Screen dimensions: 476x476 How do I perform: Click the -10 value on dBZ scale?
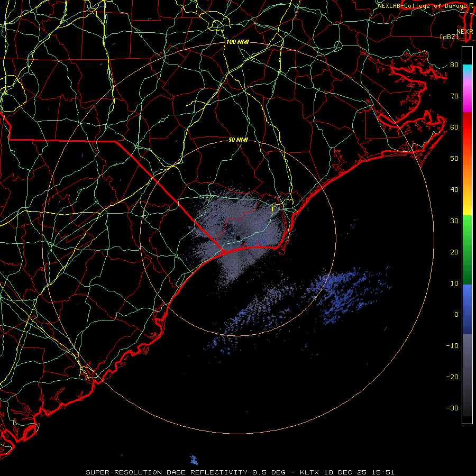[452, 345]
